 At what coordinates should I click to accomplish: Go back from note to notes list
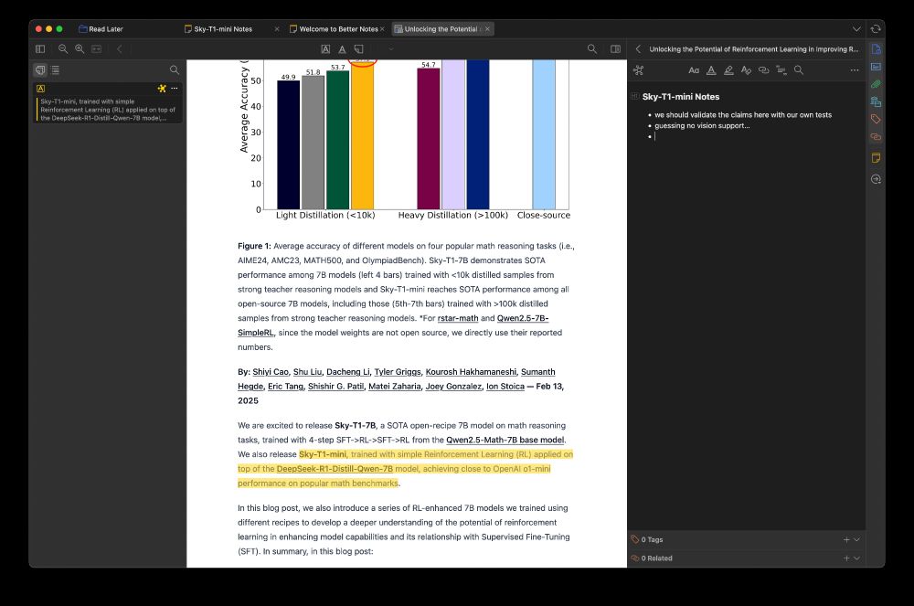tap(638, 49)
